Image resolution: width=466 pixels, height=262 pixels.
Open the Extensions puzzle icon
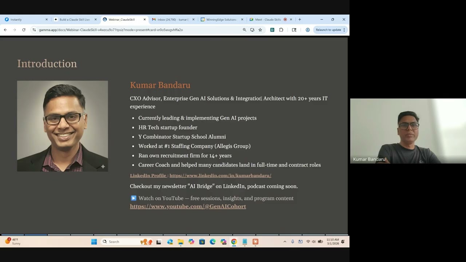(281, 30)
